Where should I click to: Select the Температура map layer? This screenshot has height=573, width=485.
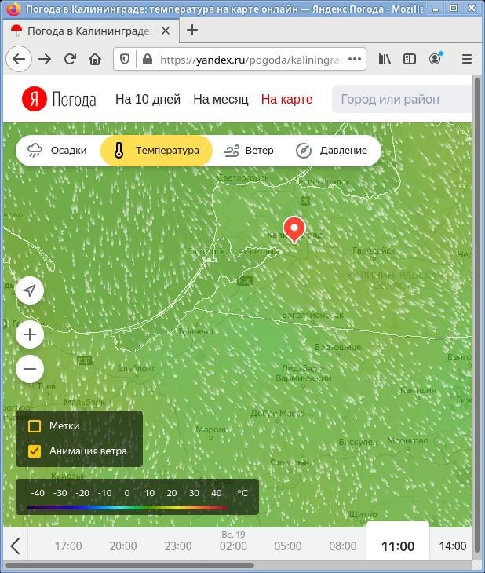(x=156, y=151)
